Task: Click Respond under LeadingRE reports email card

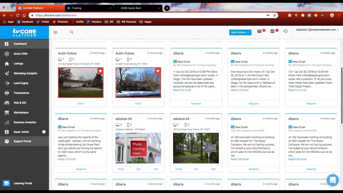Action: pyautogui.click(x=81, y=169)
